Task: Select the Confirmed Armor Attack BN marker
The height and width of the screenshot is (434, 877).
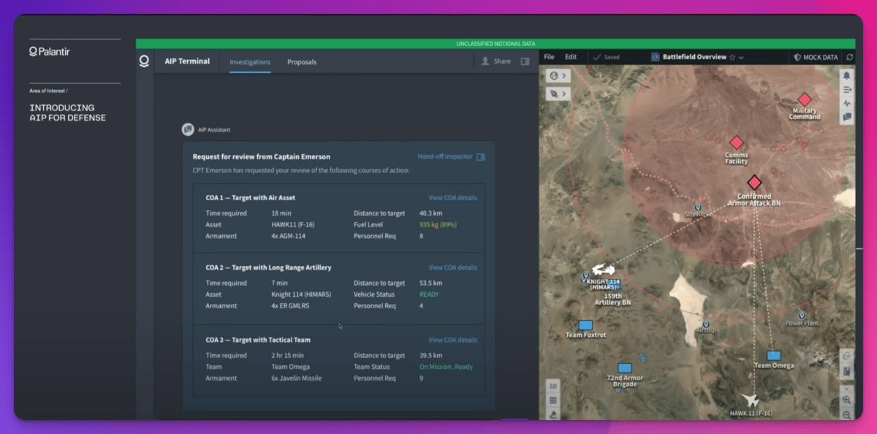Action: [x=754, y=183]
